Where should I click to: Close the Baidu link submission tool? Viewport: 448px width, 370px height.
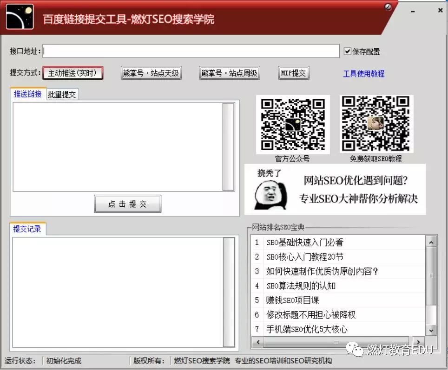tap(440, 10)
